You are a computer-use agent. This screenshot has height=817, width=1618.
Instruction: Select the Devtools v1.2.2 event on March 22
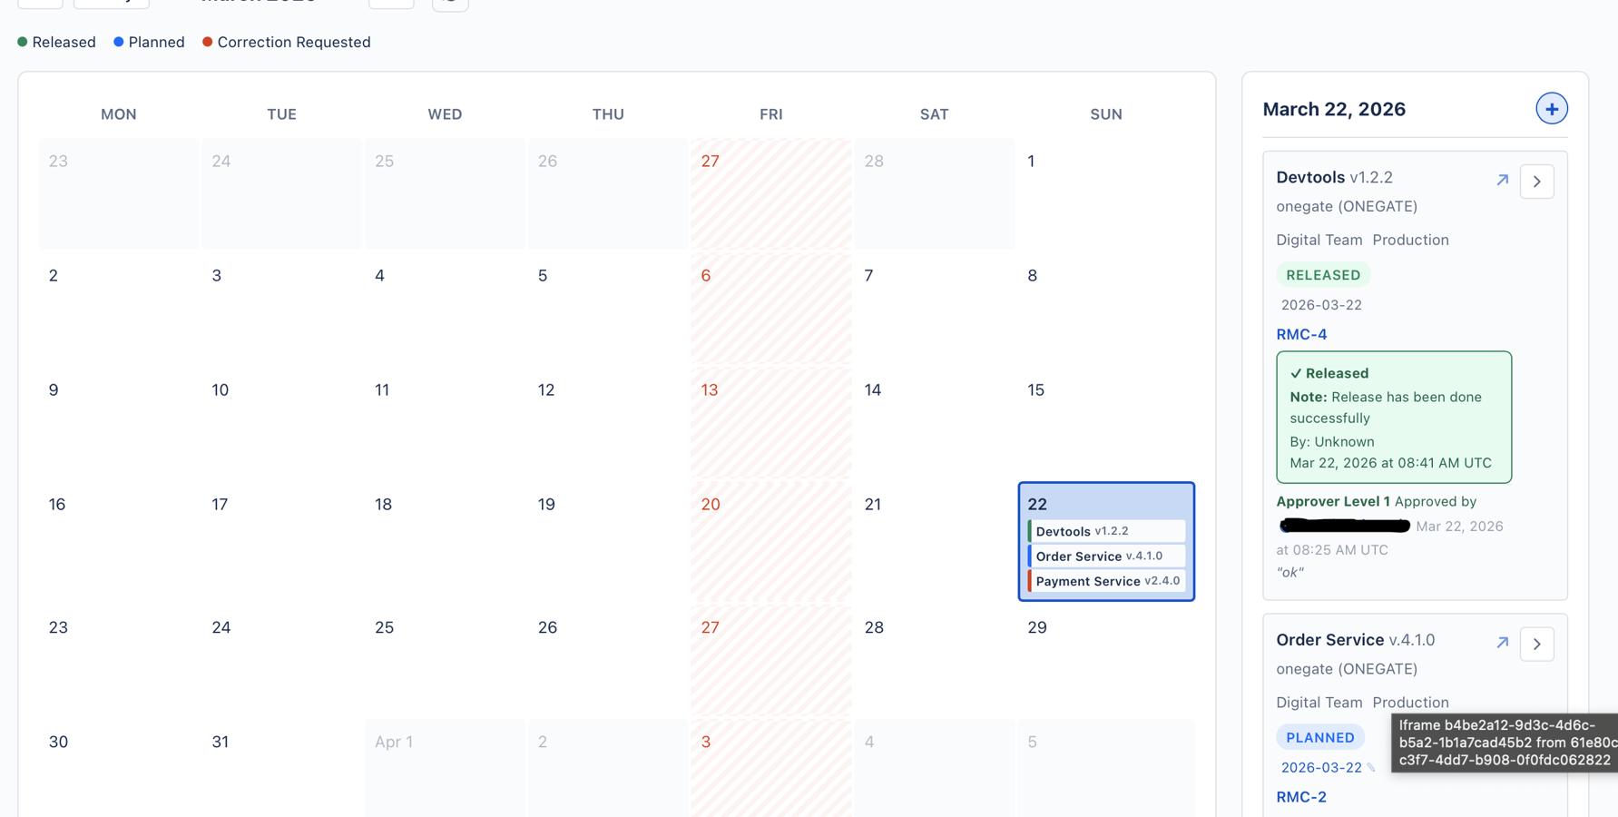click(1105, 530)
